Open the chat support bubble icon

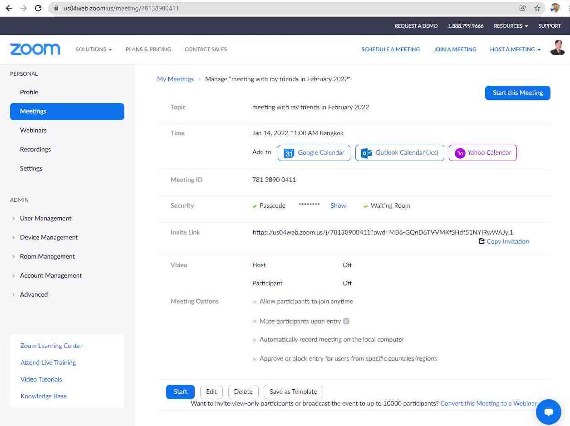pos(548,412)
